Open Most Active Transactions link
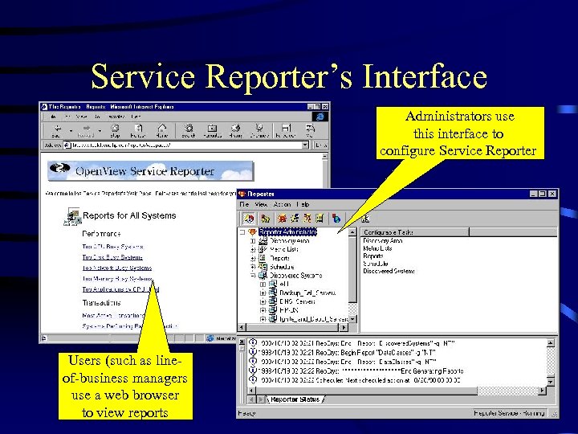 (113, 316)
